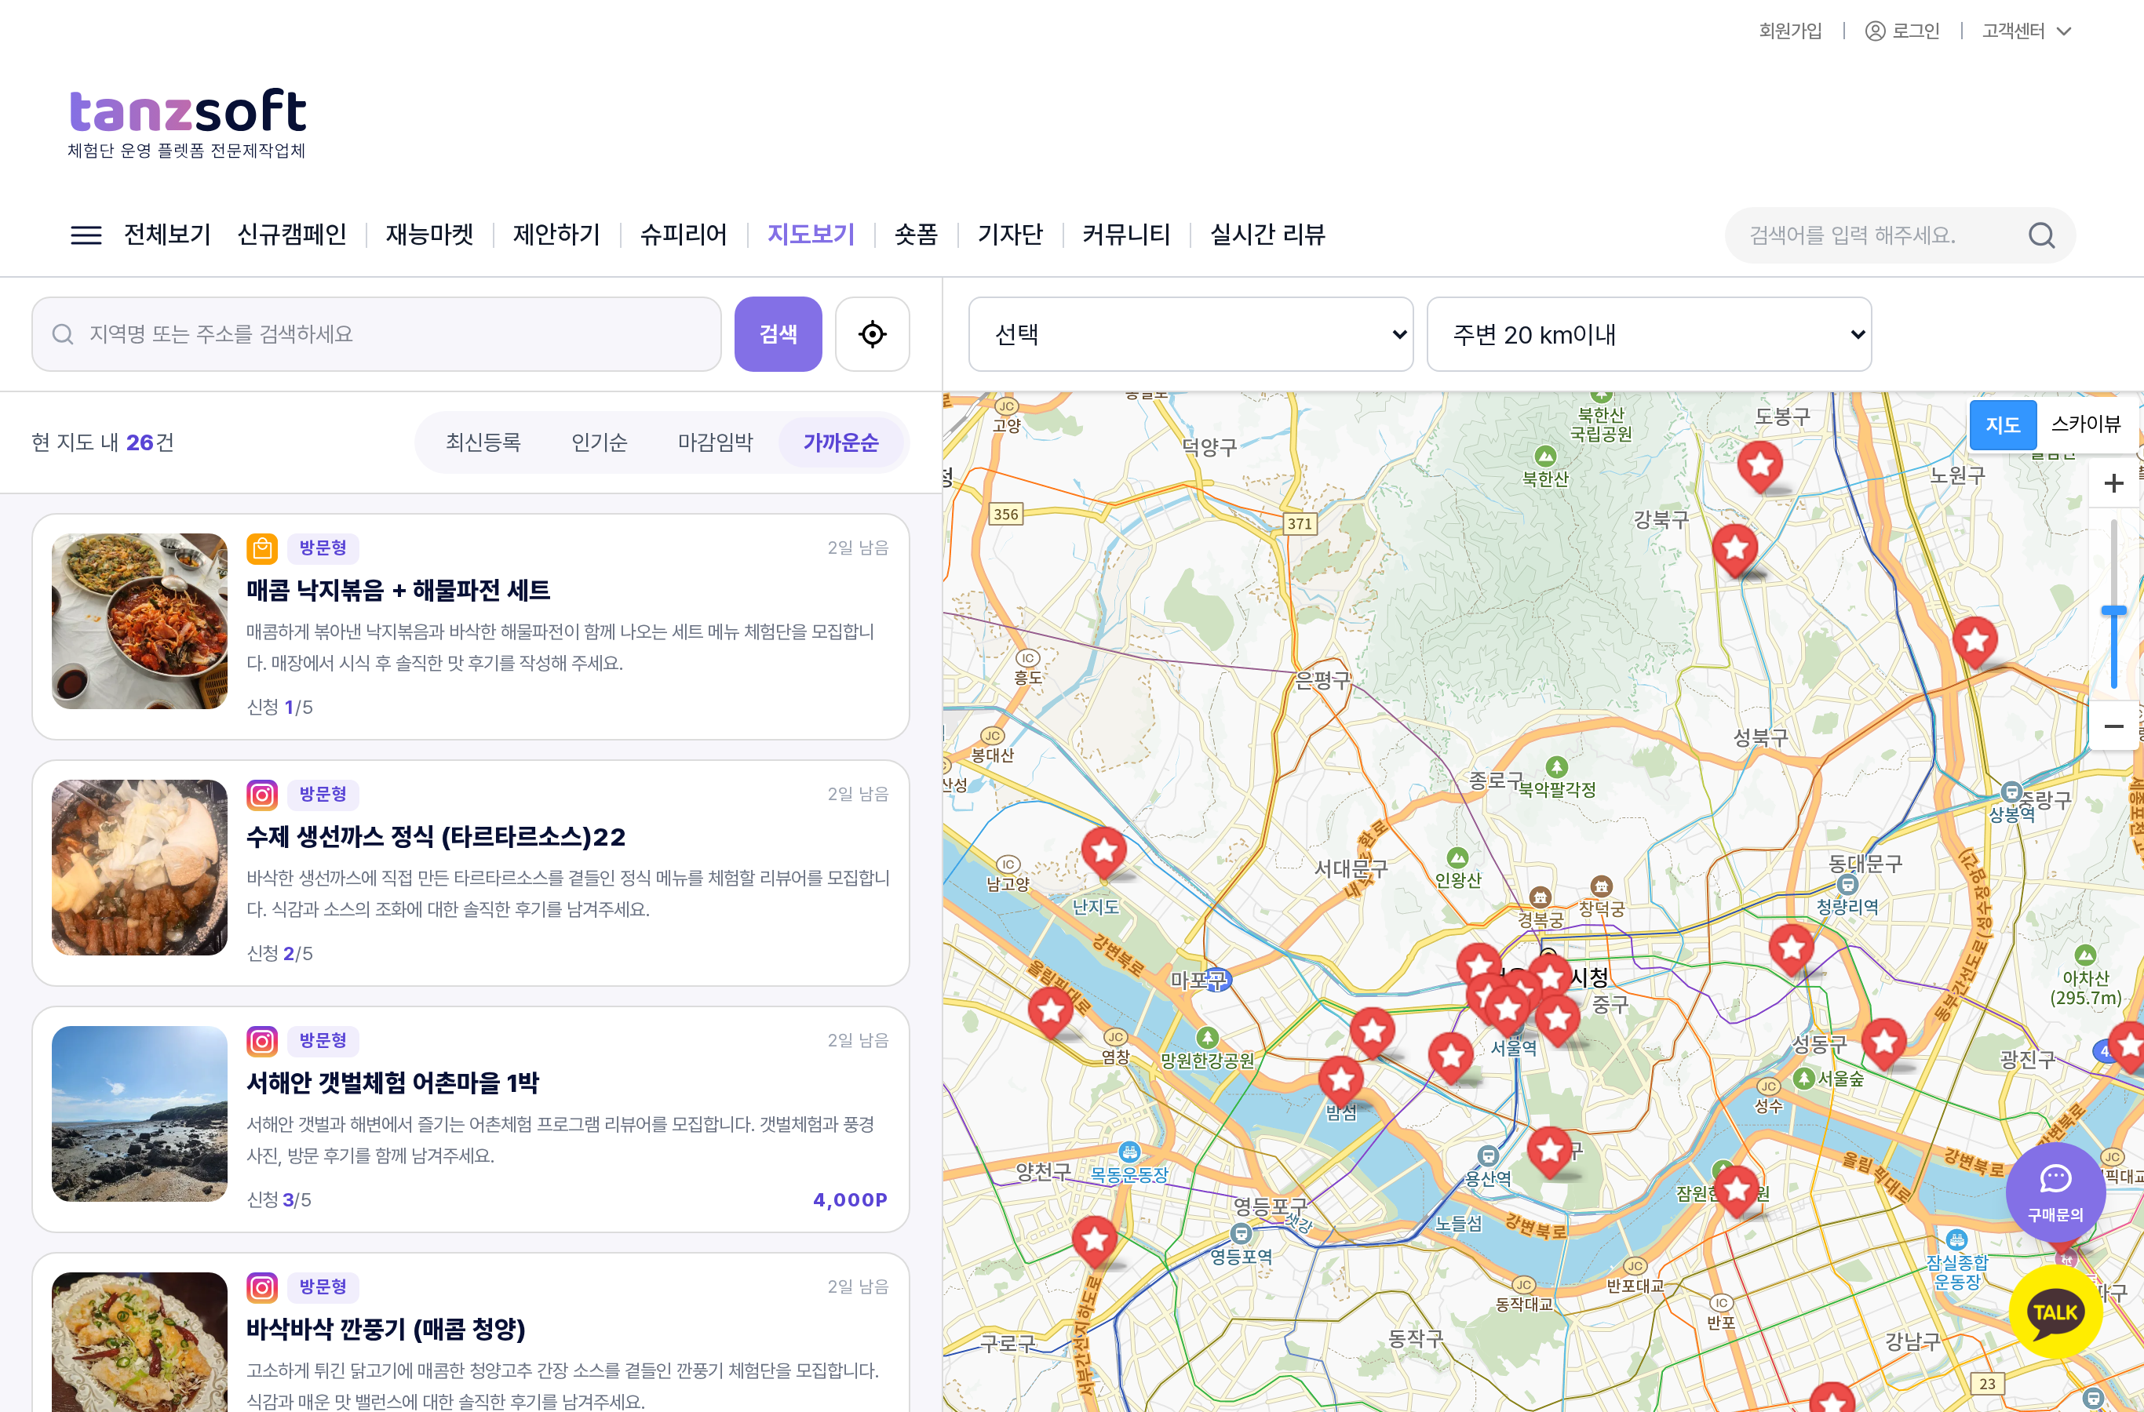This screenshot has height=1412, width=2144.
Task: Click the 로그인 link
Action: (1915, 31)
